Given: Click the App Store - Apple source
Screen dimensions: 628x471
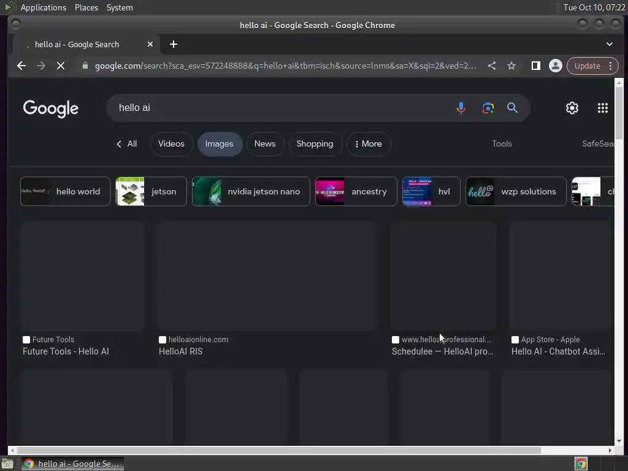Looking at the screenshot, I should 550,340.
